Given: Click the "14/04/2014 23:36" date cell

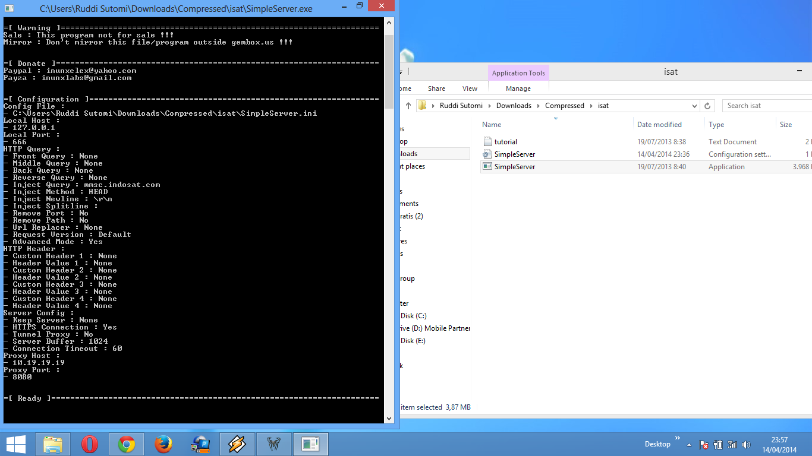Looking at the screenshot, I should point(663,154).
